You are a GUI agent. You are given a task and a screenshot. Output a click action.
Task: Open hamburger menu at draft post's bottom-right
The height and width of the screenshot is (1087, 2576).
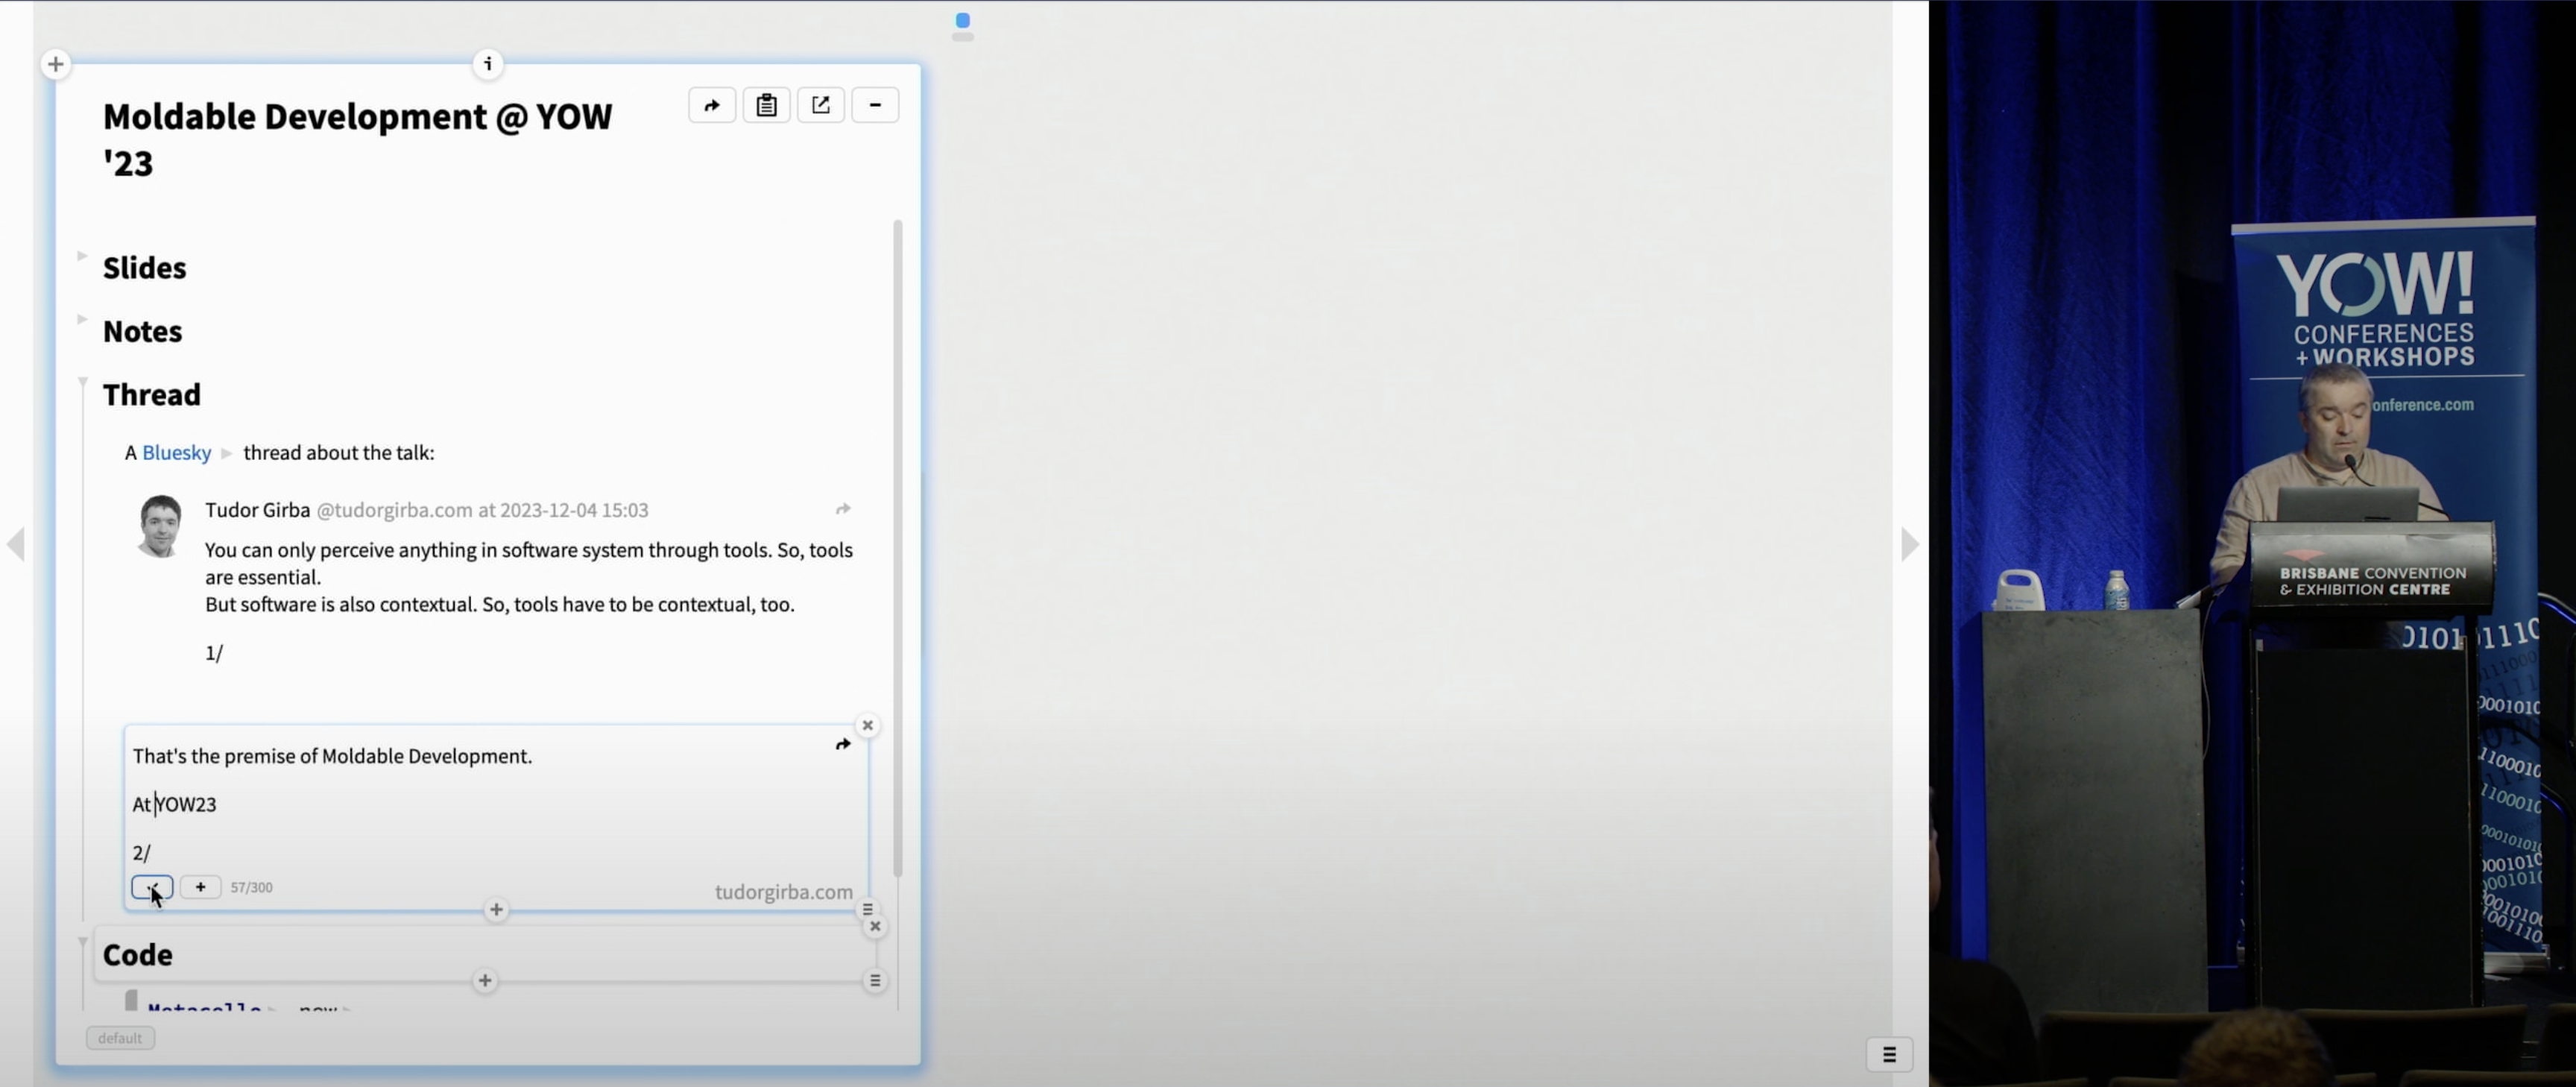[868, 910]
